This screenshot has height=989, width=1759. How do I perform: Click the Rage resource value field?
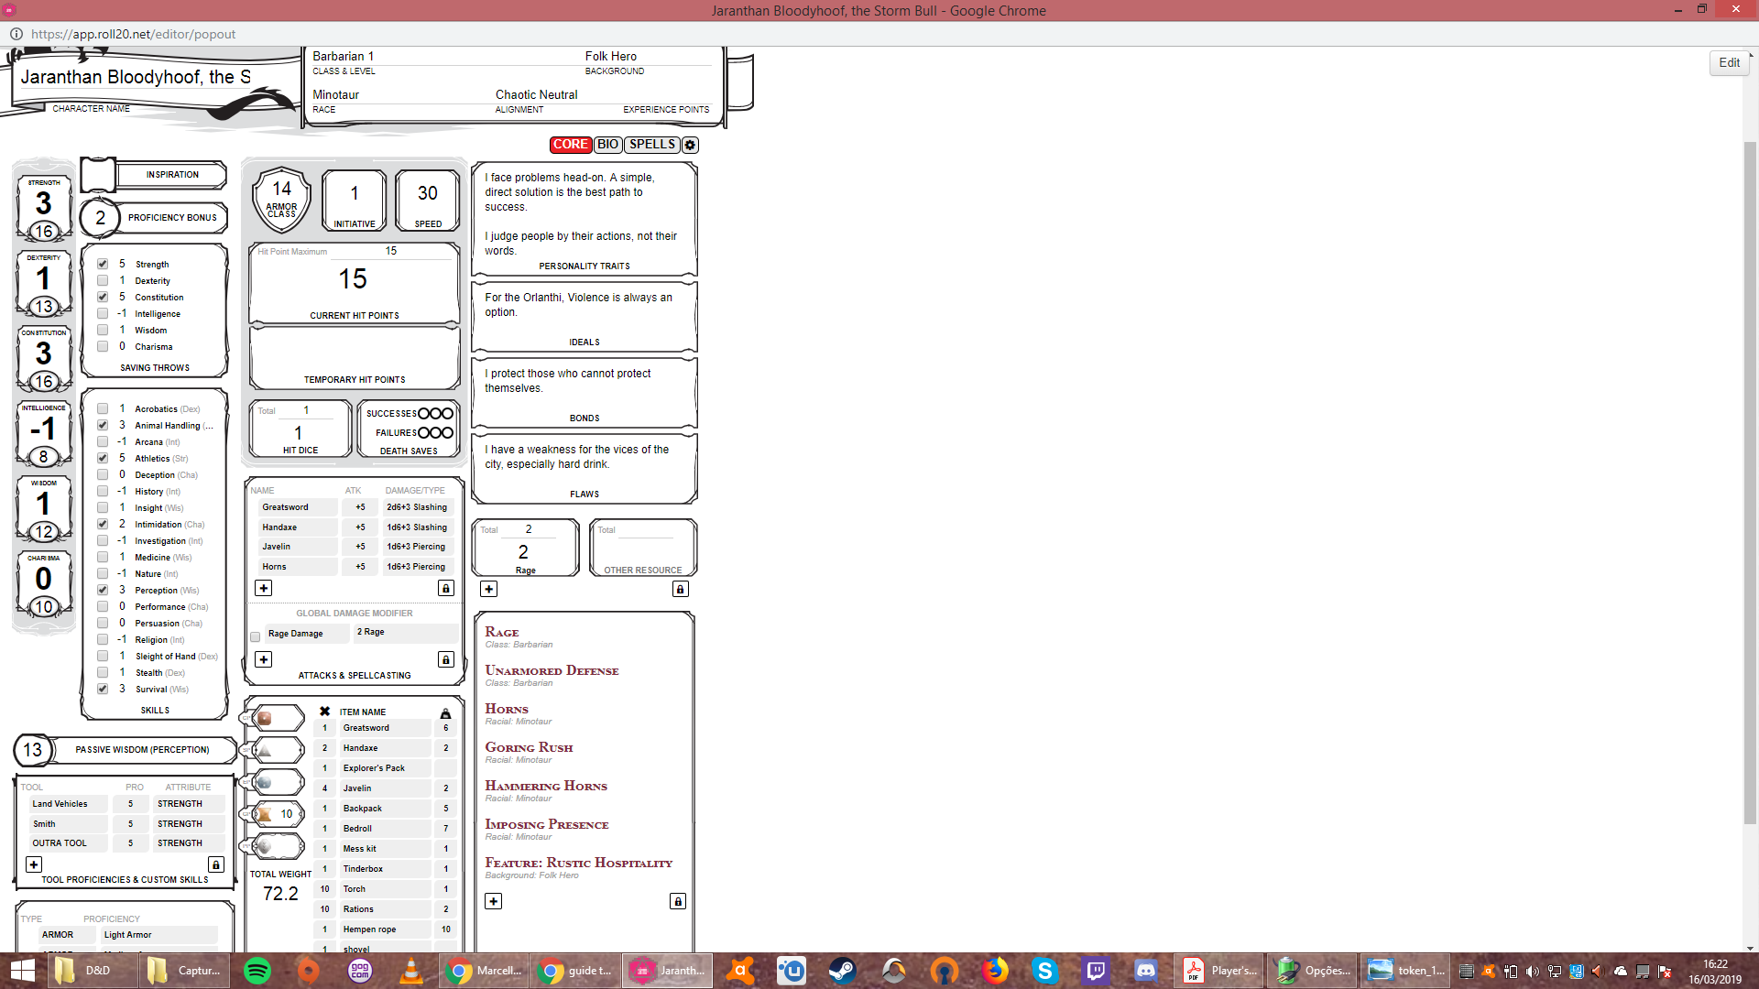pos(524,552)
